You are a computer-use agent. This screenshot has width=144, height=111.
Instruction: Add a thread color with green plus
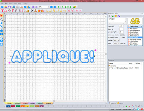(126, 106)
